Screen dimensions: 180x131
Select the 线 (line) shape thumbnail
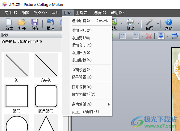pos(17,65)
